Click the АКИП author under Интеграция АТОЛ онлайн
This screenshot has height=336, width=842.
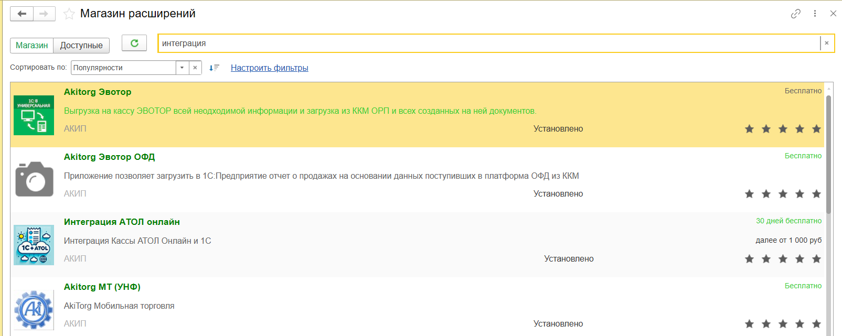pos(75,259)
